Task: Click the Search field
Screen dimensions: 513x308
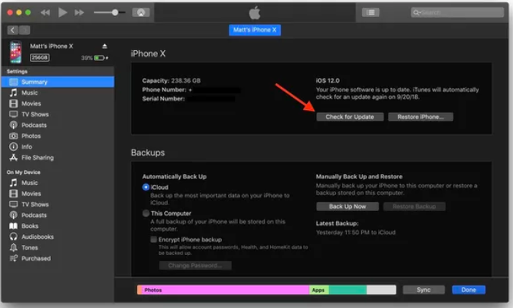Action: pyautogui.click(x=457, y=13)
